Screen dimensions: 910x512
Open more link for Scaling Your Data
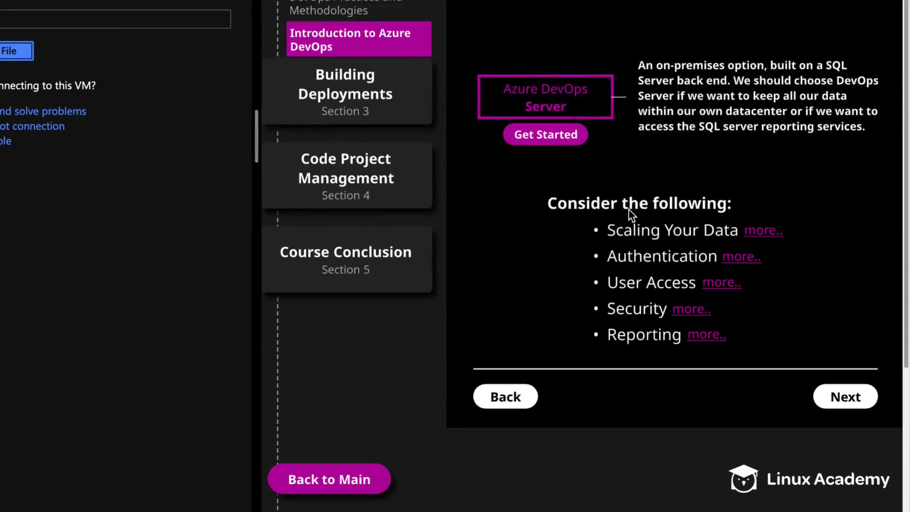click(763, 230)
